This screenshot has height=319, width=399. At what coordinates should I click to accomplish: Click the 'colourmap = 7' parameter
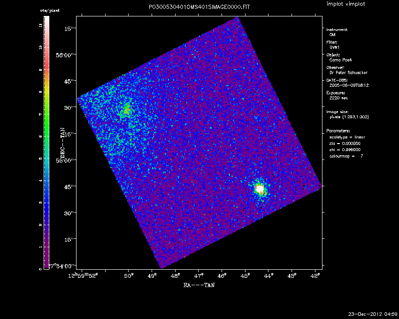pos(346,155)
